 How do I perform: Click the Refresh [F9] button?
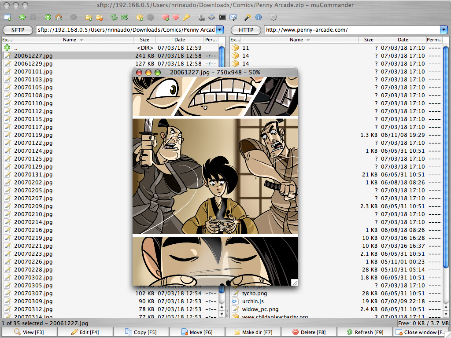(x=365, y=332)
